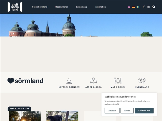The height and width of the screenshot is (121, 162).
Task: Click Avvisa to reject cookies
Action: (x=127, y=111)
